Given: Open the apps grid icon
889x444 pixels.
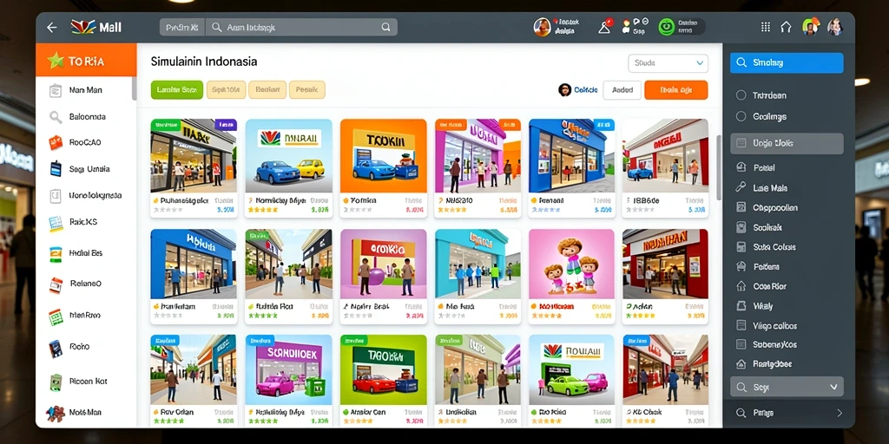Looking at the screenshot, I should (766, 27).
